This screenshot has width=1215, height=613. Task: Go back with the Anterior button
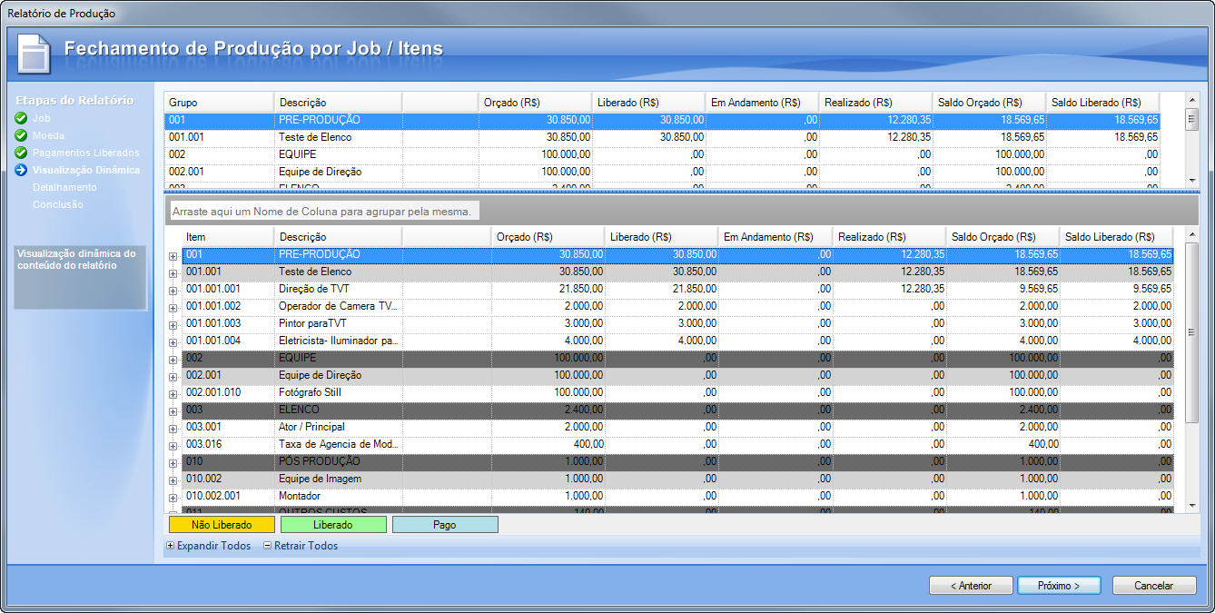click(x=971, y=586)
